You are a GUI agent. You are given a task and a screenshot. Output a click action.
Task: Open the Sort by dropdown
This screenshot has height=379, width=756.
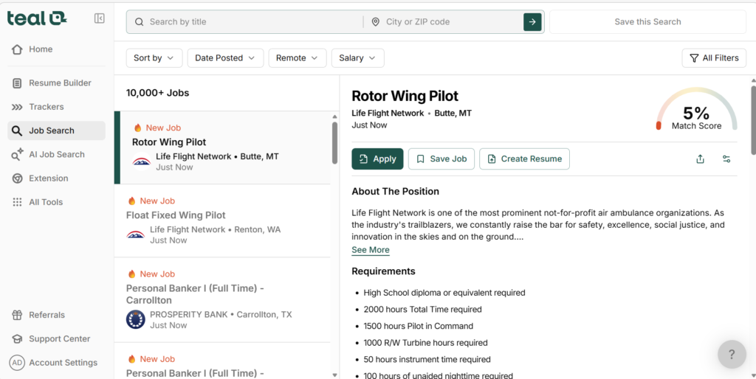click(x=154, y=58)
